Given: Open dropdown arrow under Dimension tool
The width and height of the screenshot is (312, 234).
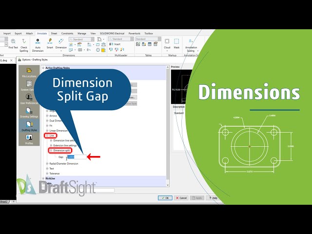Looking at the screenshot, I should [61, 51].
